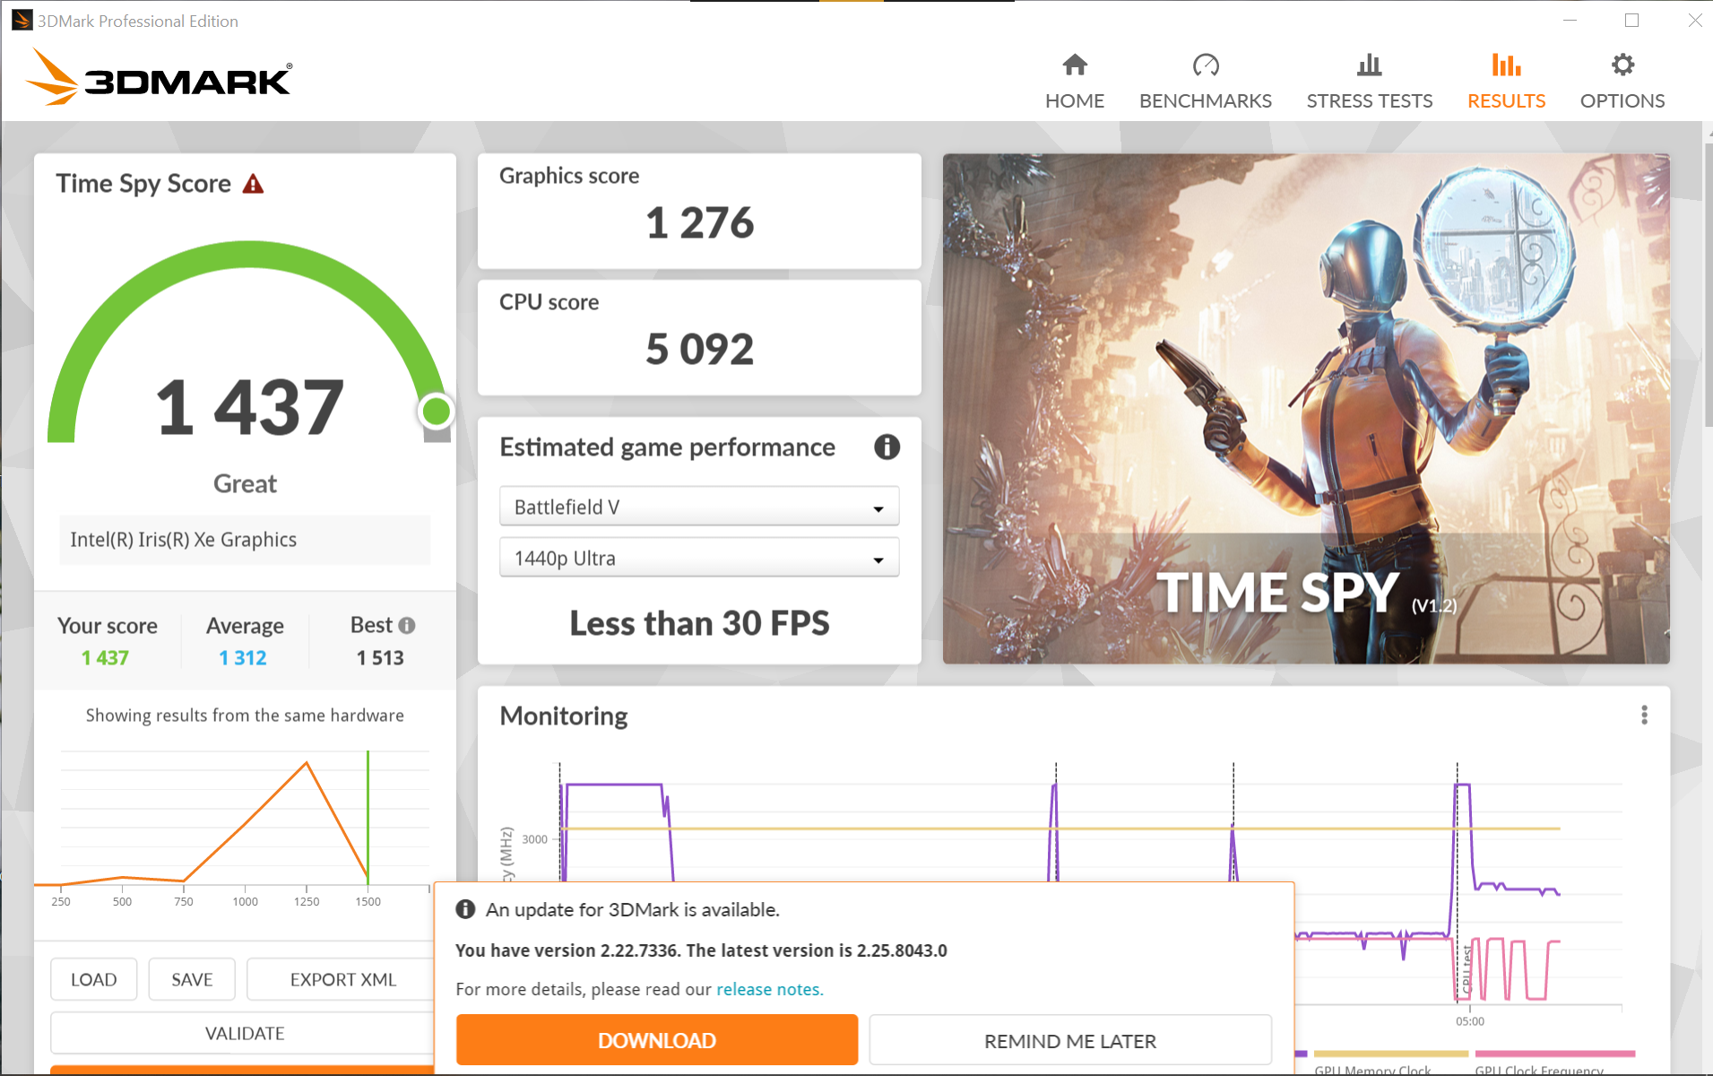
Task: Click the Best score 1 513
Action: 380,657
